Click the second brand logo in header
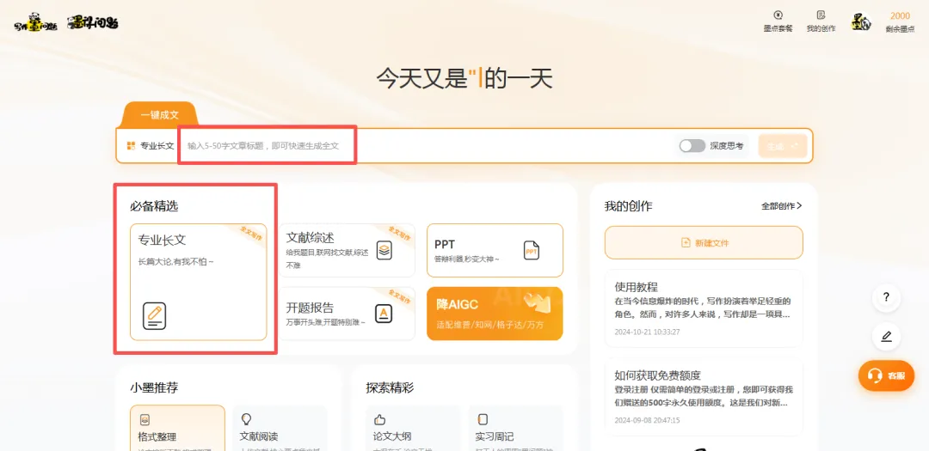This screenshot has width=929, height=451. click(92, 22)
